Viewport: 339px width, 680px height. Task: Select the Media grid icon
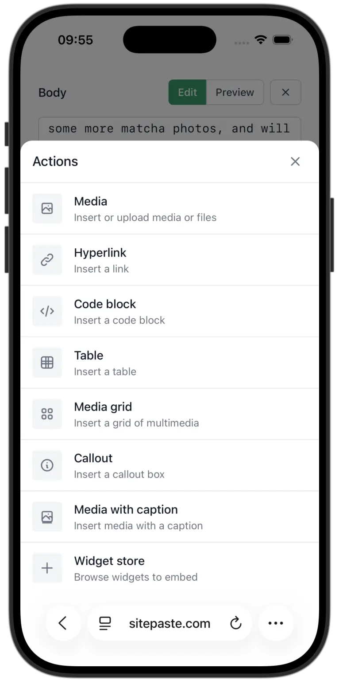[47, 414]
